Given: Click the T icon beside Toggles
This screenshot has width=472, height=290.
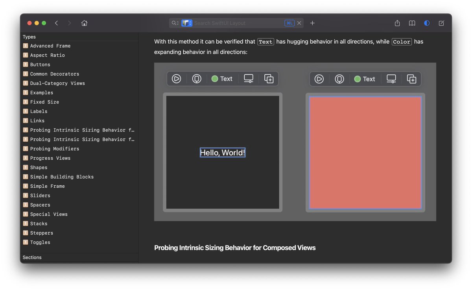Looking at the screenshot, I should point(26,242).
